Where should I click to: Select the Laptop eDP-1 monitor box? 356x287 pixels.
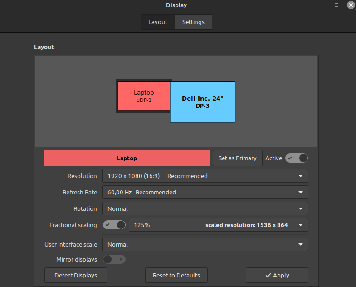[x=143, y=96]
